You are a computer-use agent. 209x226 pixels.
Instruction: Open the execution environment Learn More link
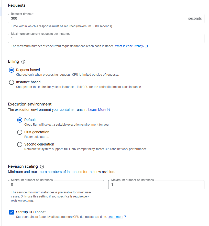97,110
